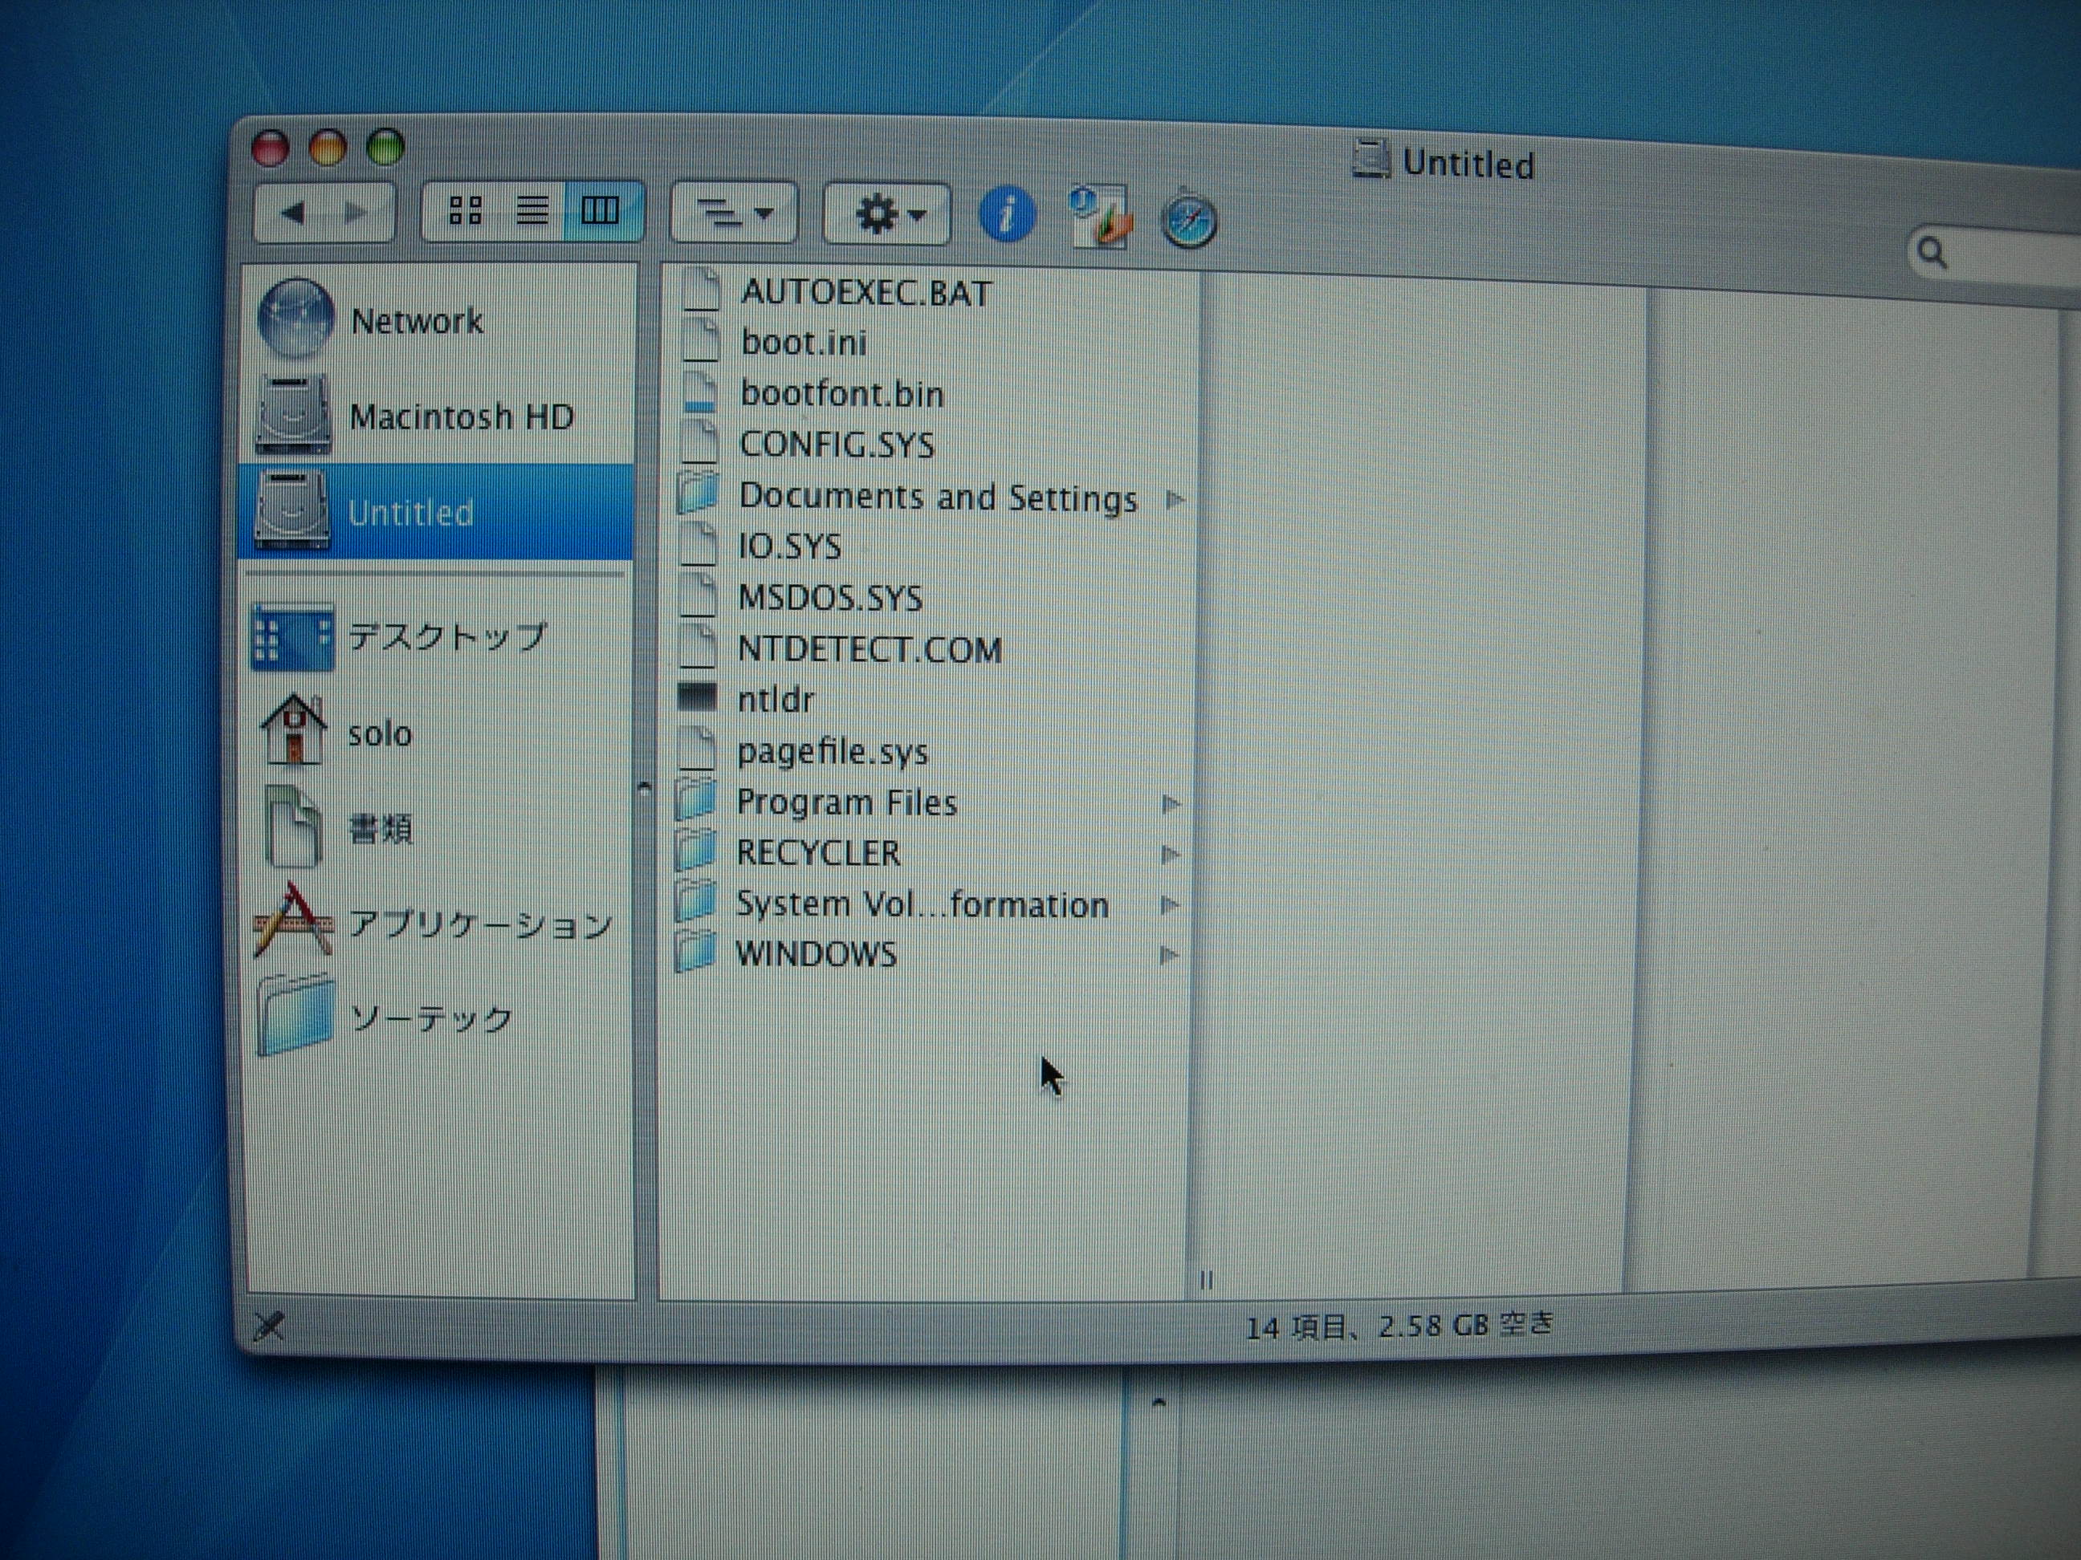The width and height of the screenshot is (2081, 1560).
Task: Close the Untitled Finder window
Action: click(270, 148)
